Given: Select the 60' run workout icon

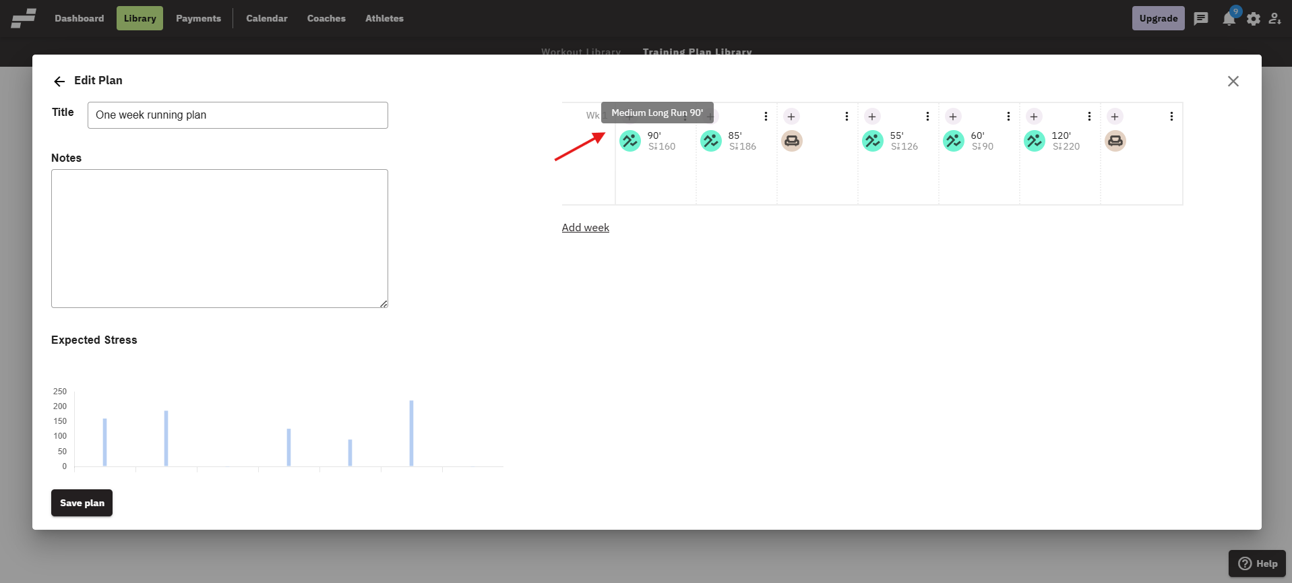Looking at the screenshot, I should pyautogui.click(x=954, y=141).
